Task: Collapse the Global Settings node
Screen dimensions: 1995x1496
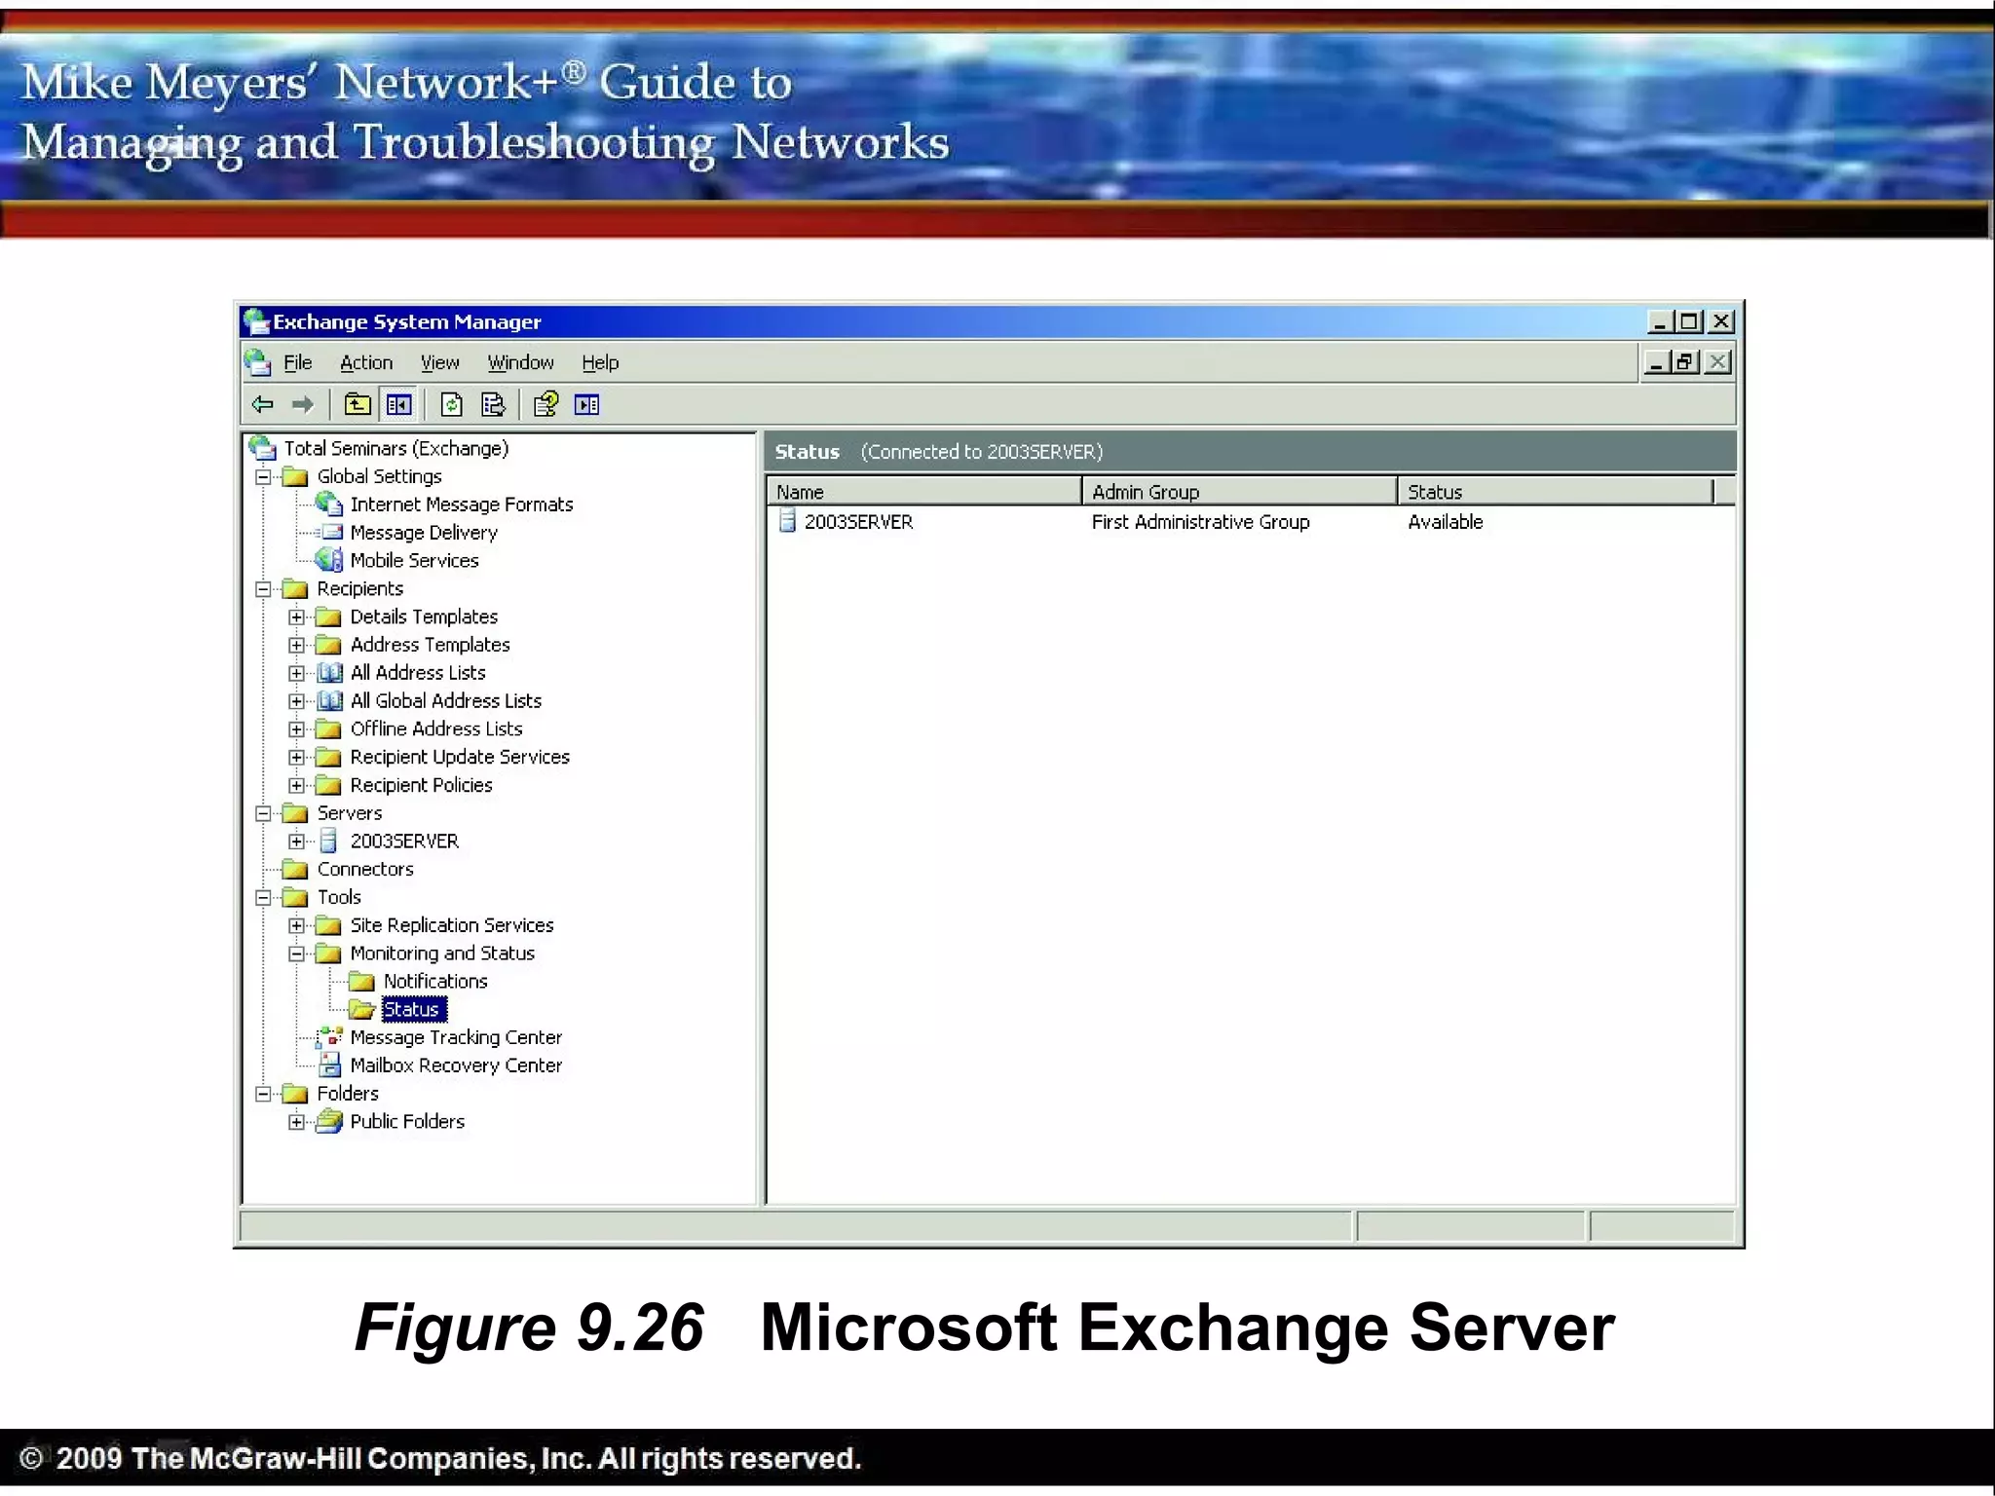Action: click(x=263, y=476)
